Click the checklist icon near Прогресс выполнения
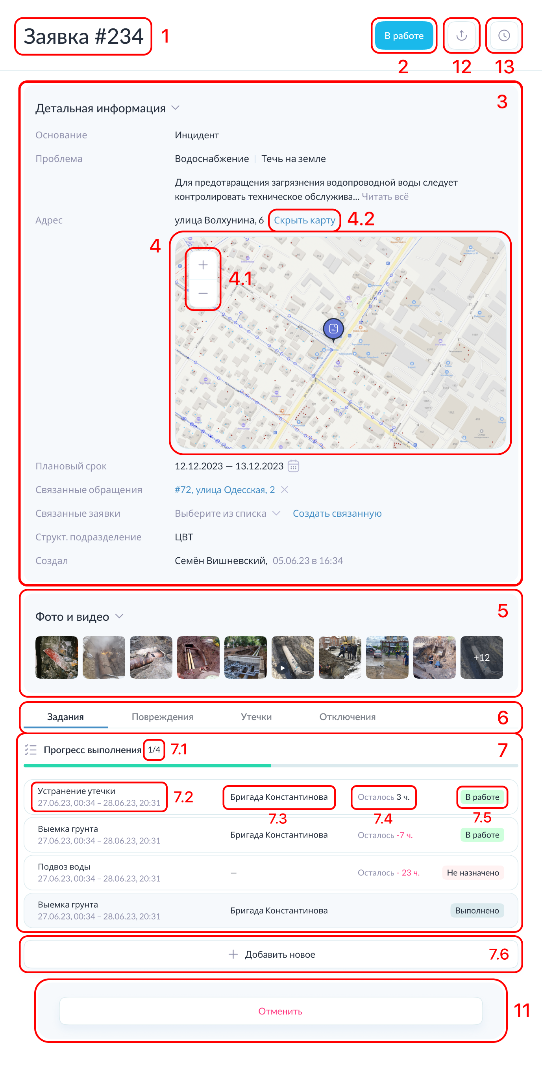The image size is (542, 1089). tap(31, 750)
